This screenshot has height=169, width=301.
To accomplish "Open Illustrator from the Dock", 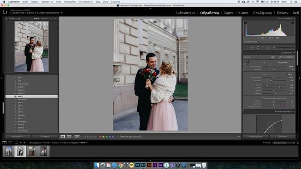I will point(149,165).
